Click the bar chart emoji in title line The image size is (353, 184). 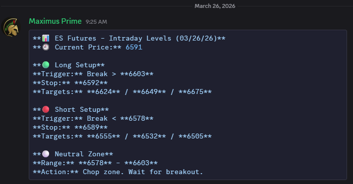[x=46, y=38]
